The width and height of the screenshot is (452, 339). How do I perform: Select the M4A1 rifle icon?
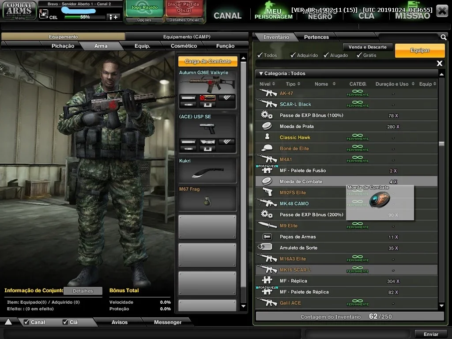pos(267,159)
